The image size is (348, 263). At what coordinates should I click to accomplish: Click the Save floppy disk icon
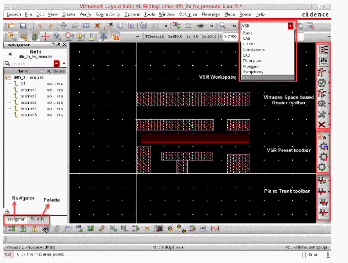click(x=23, y=26)
